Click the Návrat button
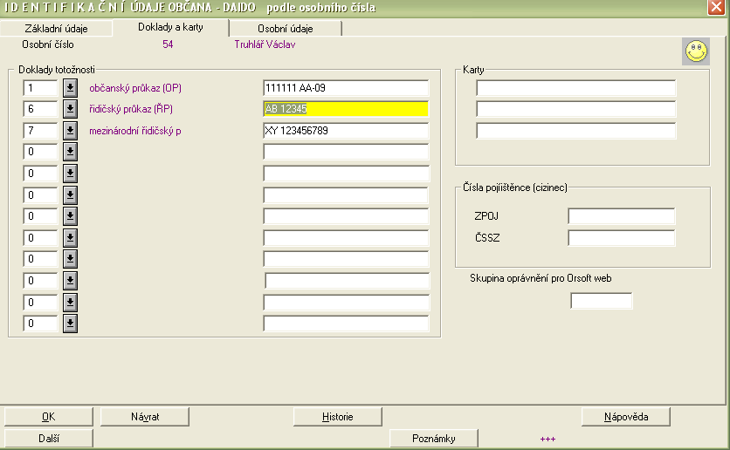730x450 pixels. 145,417
